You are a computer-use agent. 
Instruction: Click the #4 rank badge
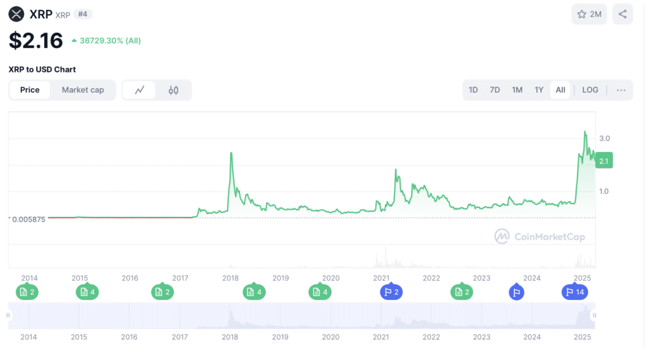(x=83, y=14)
